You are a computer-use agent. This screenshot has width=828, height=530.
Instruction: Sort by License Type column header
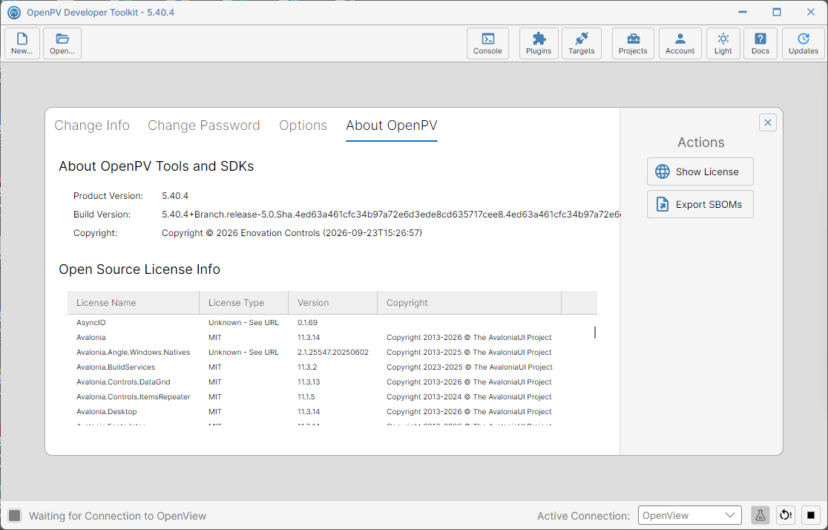click(x=244, y=303)
